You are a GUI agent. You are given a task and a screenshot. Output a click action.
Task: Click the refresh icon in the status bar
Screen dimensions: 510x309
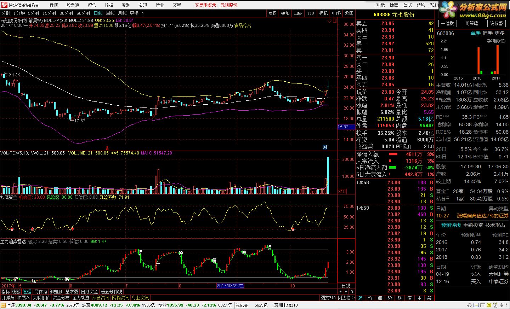point(470,305)
